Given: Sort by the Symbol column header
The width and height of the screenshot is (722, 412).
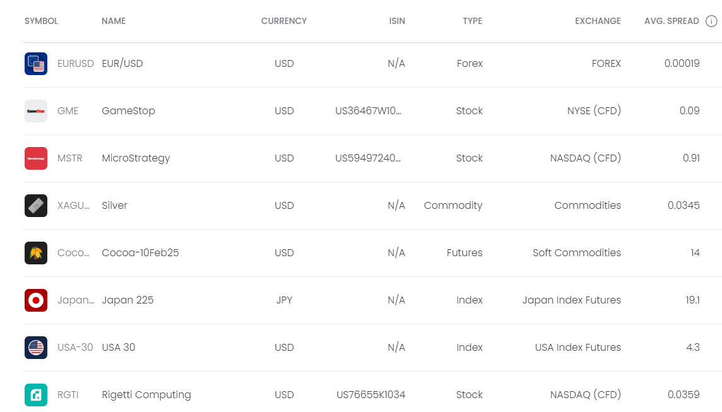Looking at the screenshot, I should click(41, 21).
